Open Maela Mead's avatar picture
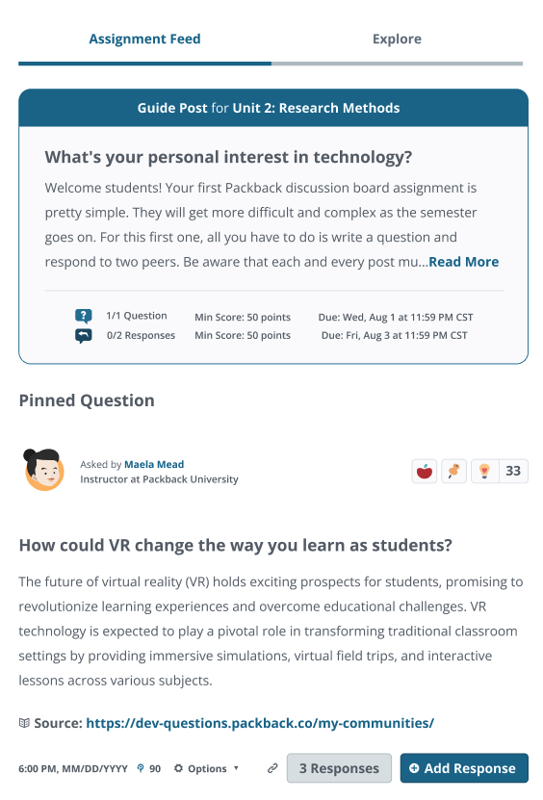The height and width of the screenshot is (800, 543). pos(44,470)
